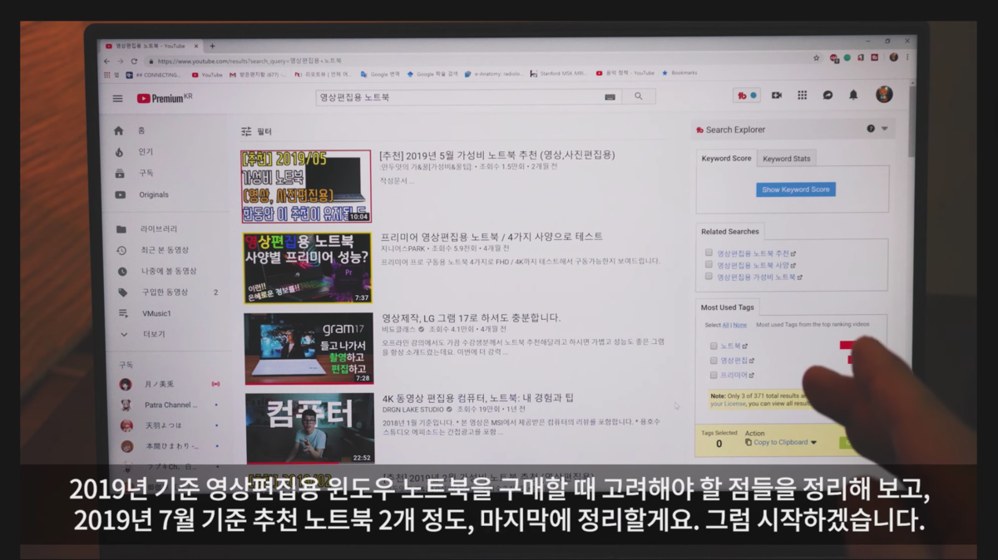The image size is (998, 560).
Task: Click the TubeBuddy icon in YouTube header
Action: coord(747,96)
